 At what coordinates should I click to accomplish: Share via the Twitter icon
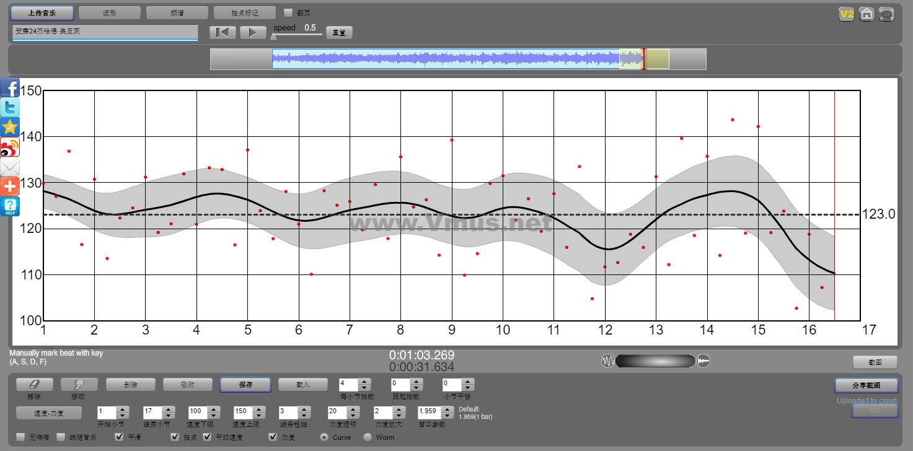pos(10,107)
